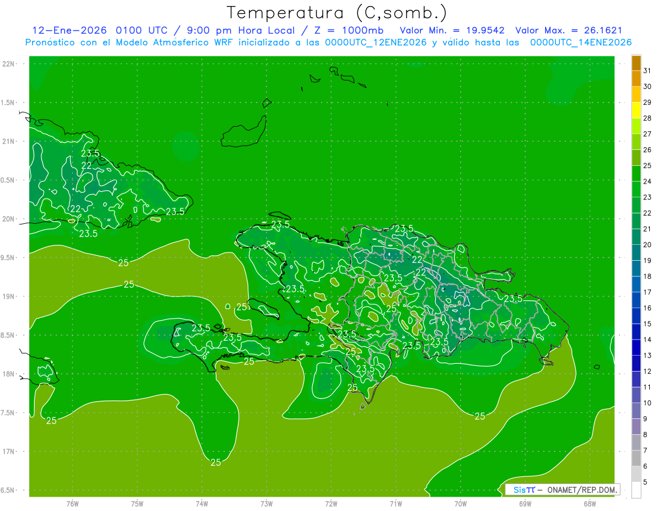
Task: Click the 22N latitude axis label
Action: coord(8,63)
